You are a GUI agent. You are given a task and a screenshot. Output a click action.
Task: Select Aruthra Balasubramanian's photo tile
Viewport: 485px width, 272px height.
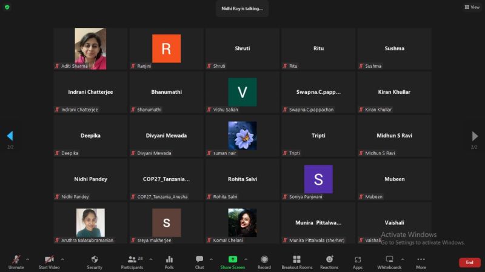point(90,222)
